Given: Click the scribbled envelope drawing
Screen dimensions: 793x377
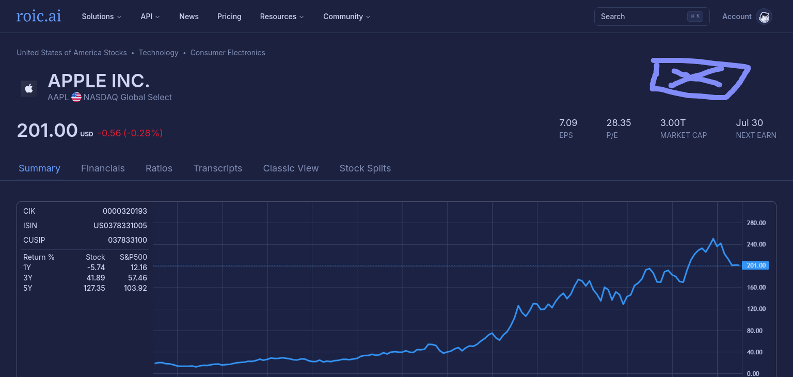Looking at the screenshot, I should (699, 78).
